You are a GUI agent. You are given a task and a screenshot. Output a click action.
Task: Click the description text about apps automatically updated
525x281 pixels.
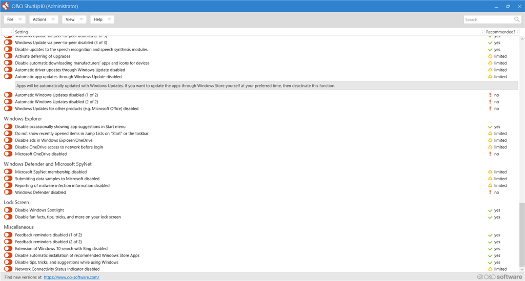176,85
